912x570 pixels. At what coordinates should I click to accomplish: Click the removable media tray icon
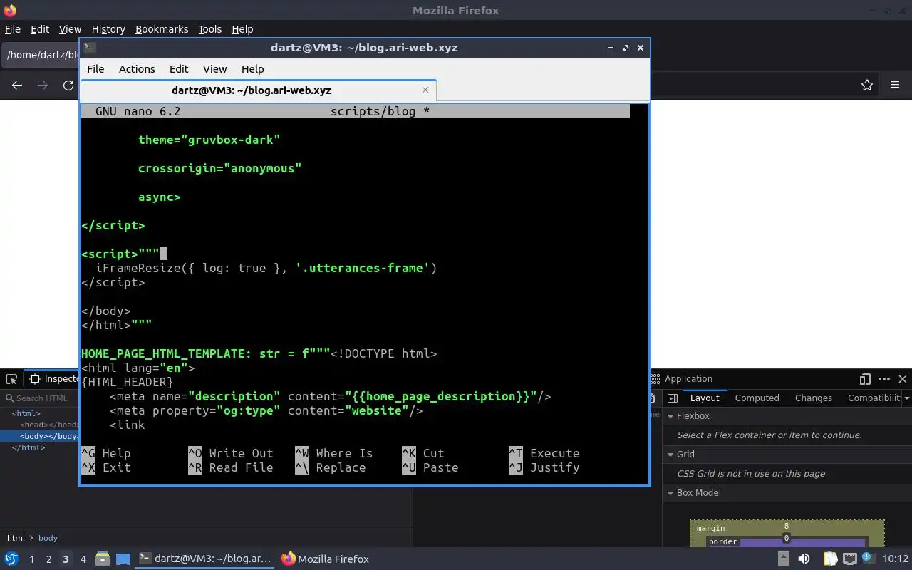click(x=784, y=559)
